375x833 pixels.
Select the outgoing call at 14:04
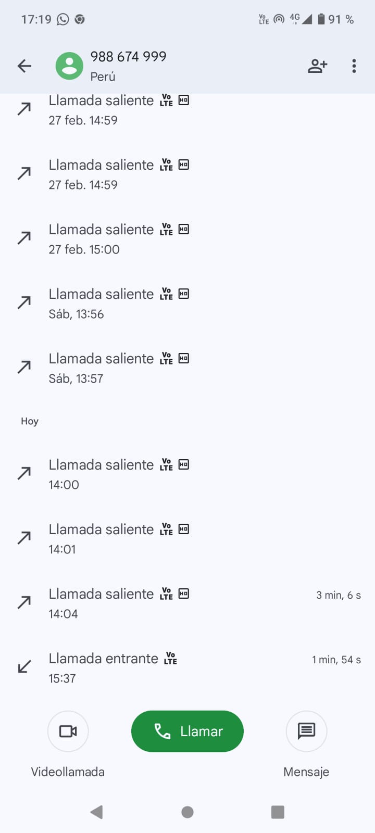[156, 603]
